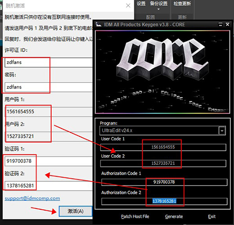Click the IDM All Products Keygen title text
This screenshot has height=225, width=234.
point(144,24)
